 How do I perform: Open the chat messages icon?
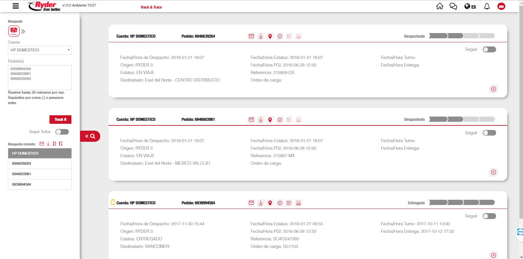pyautogui.click(x=453, y=6)
